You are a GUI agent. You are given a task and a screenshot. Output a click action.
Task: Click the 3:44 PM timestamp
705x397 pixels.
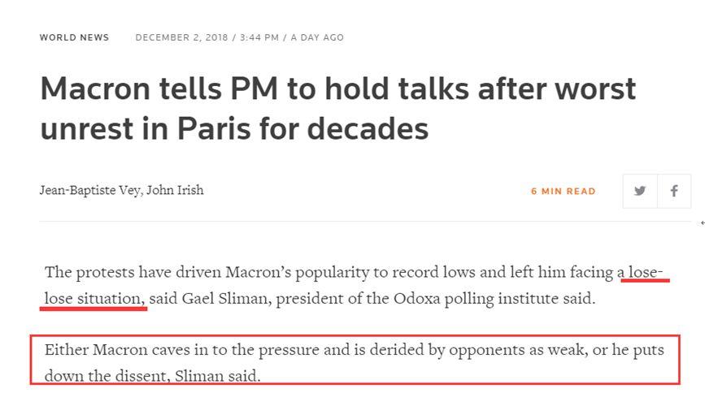point(259,37)
